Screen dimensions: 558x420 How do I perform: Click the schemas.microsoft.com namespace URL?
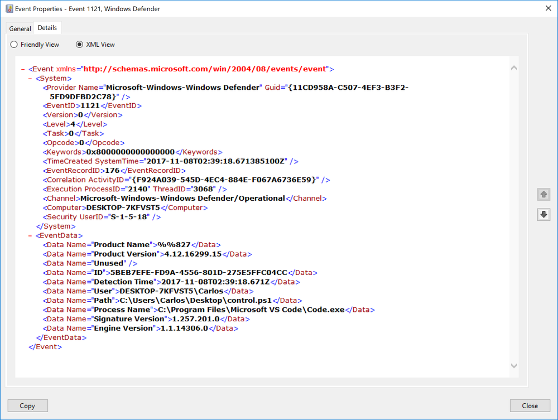205,69
